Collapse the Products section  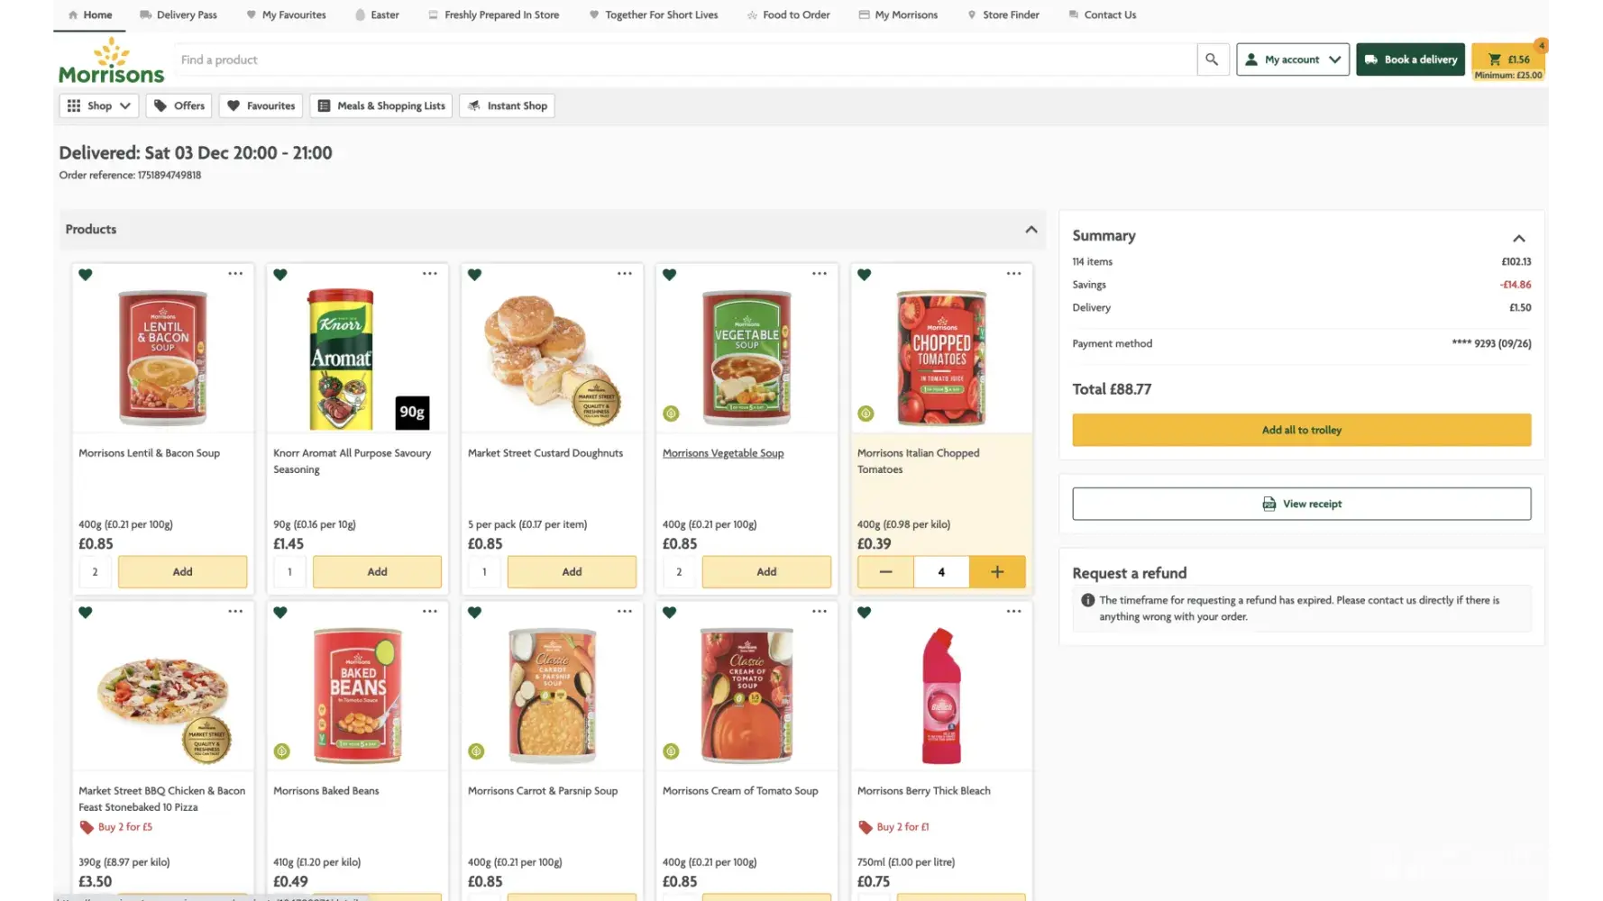[1031, 230]
